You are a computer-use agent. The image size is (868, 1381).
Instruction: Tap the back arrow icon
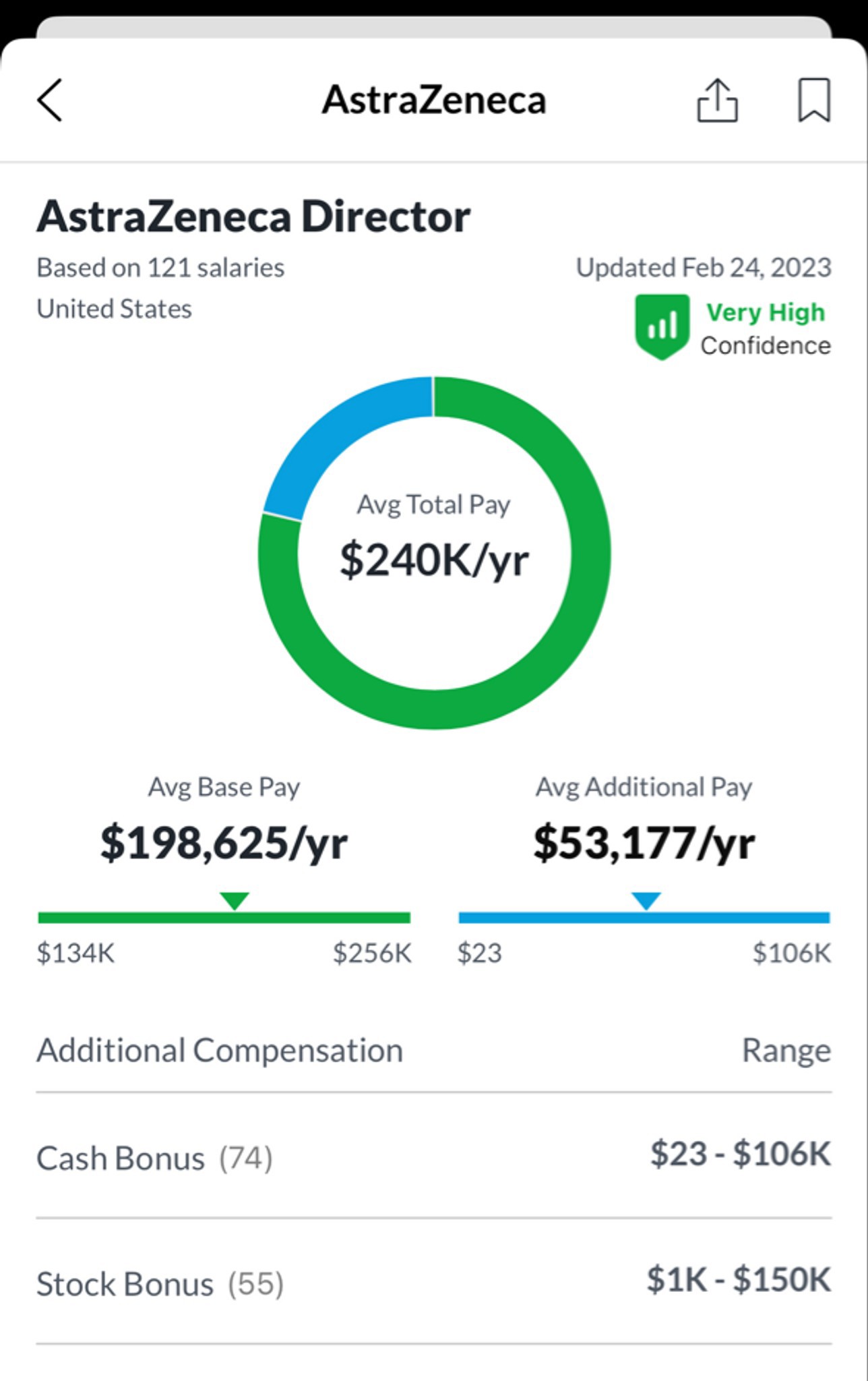[50, 100]
